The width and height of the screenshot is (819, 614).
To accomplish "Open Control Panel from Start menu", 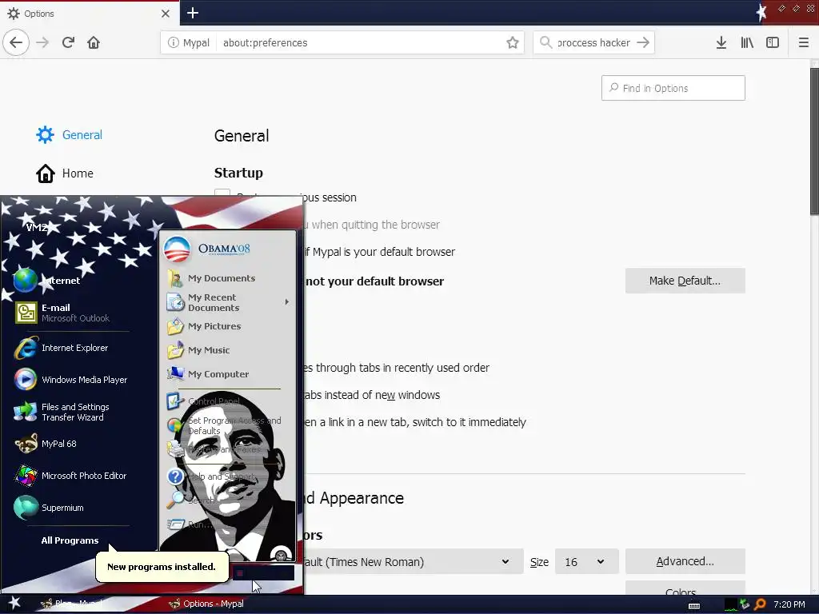I will (204, 401).
